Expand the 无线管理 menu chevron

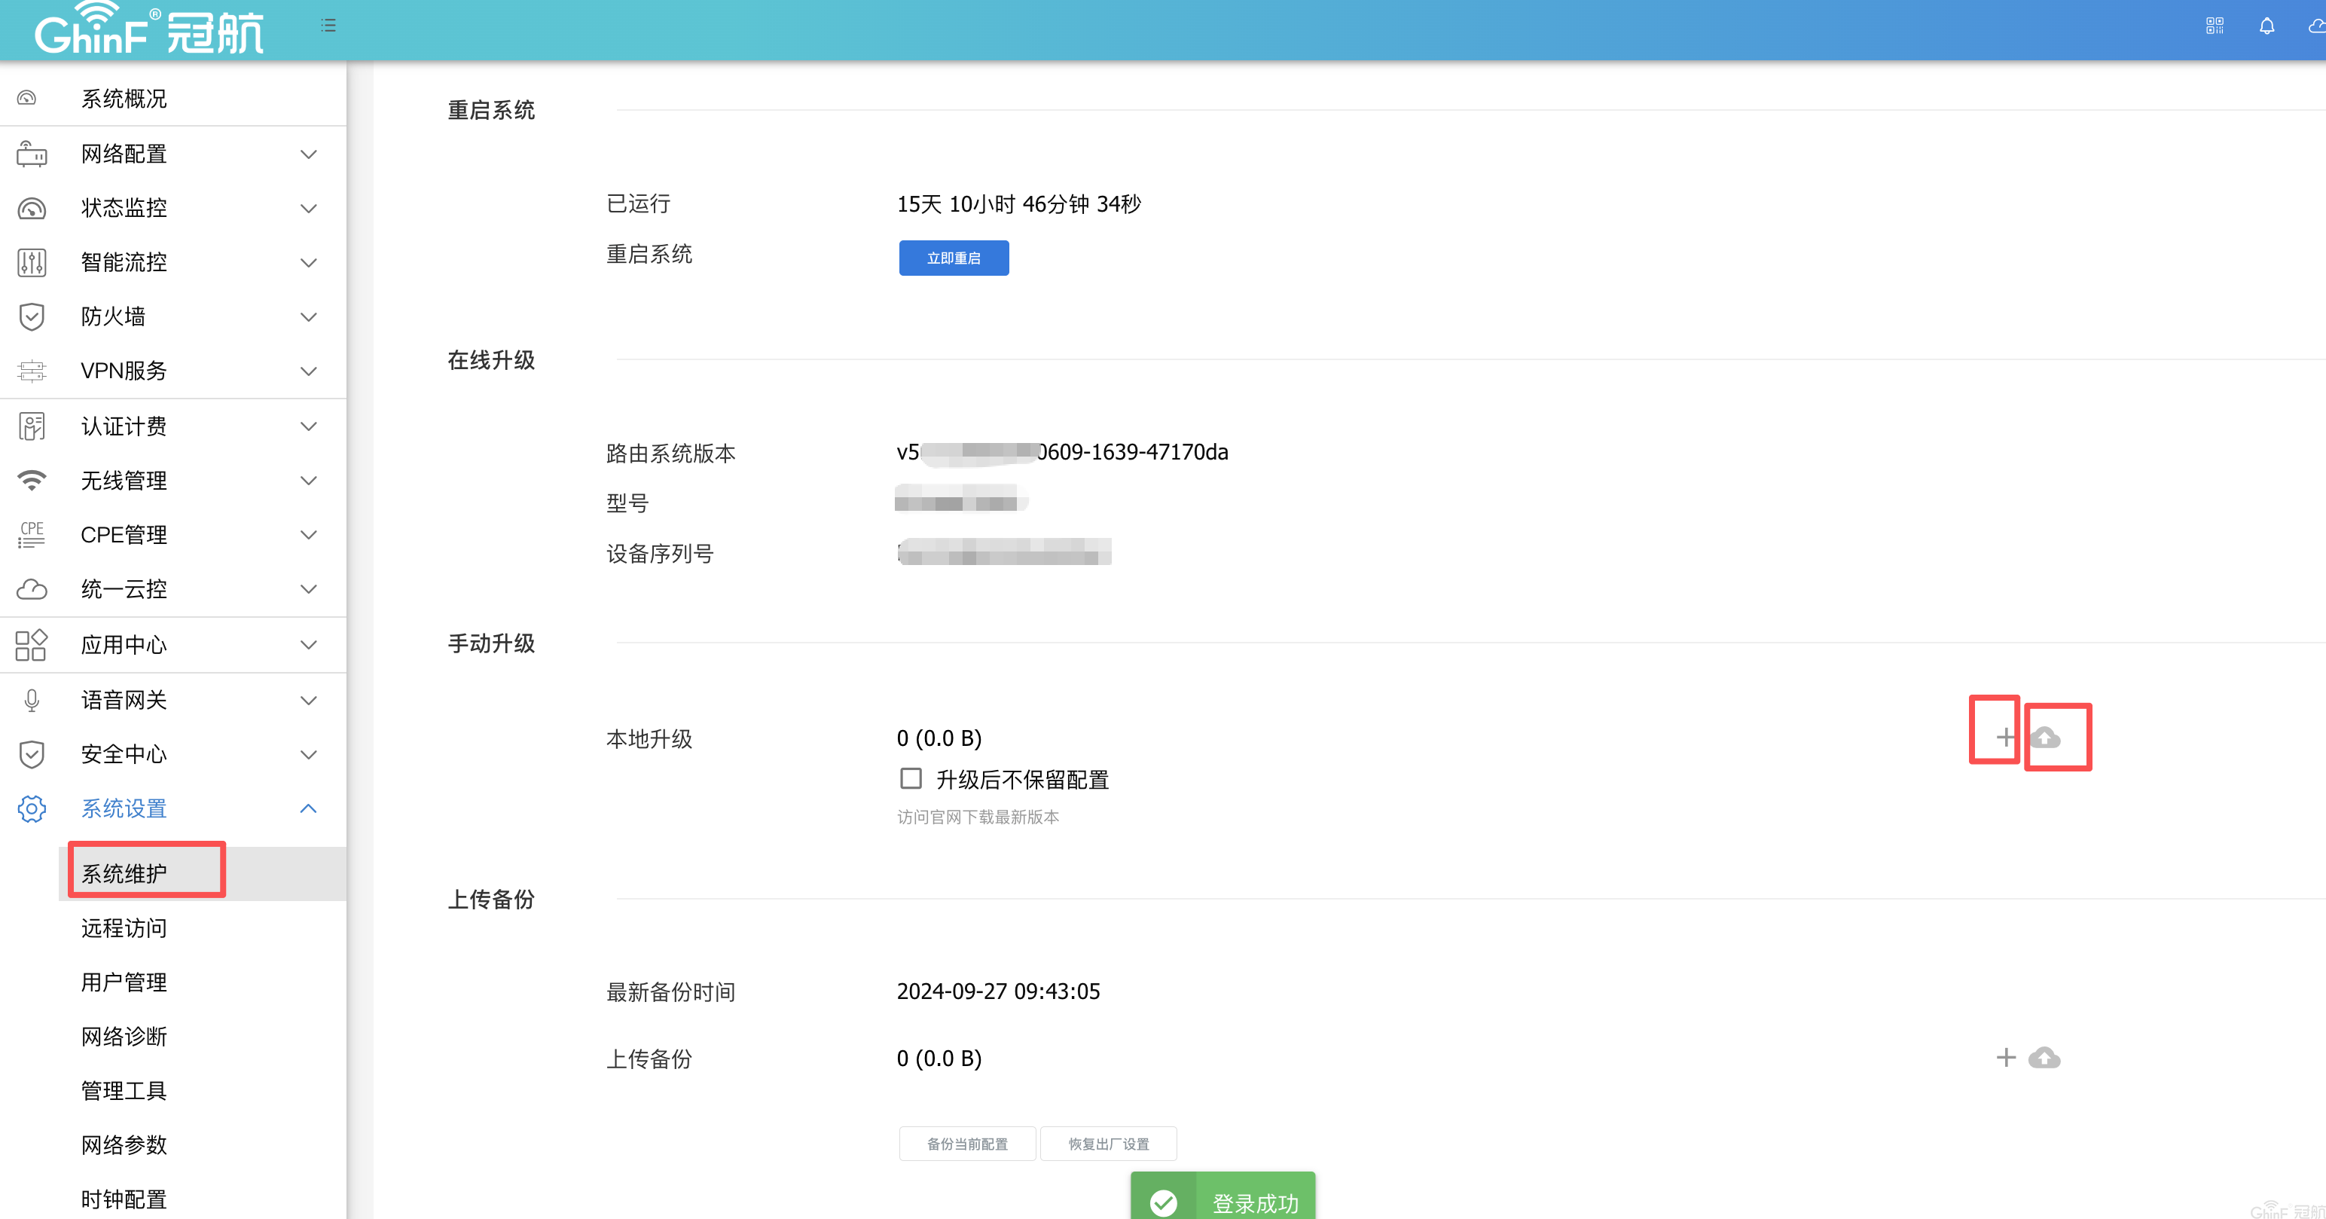[x=308, y=481]
